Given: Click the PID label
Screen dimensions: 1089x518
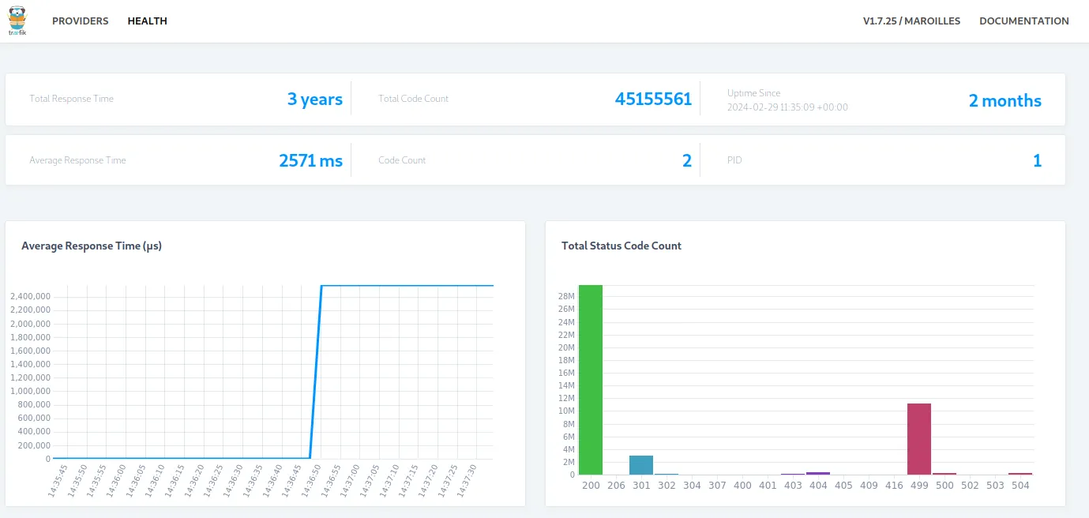Looking at the screenshot, I should (x=734, y=160).
